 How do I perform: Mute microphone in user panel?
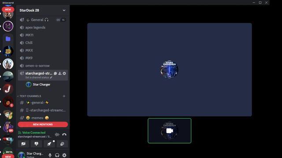[50, 155]
